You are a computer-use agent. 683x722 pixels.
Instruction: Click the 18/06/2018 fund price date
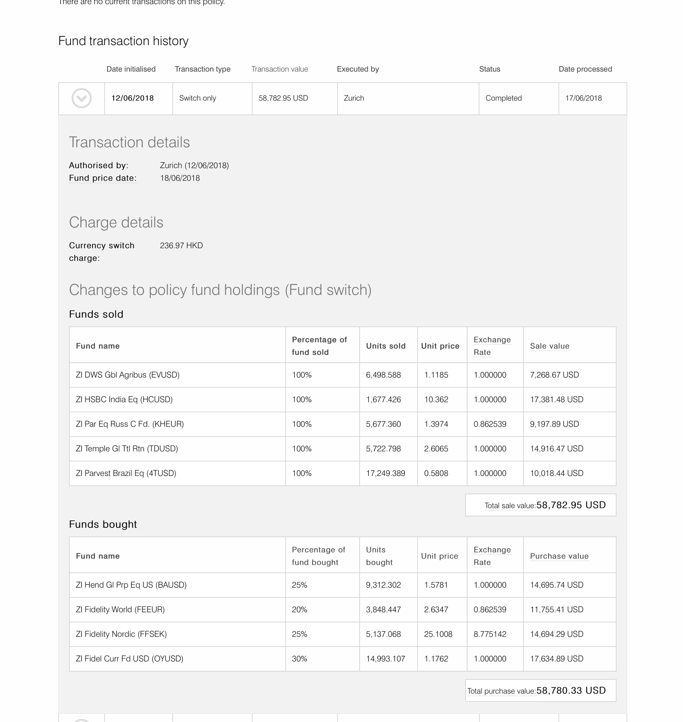180,178
